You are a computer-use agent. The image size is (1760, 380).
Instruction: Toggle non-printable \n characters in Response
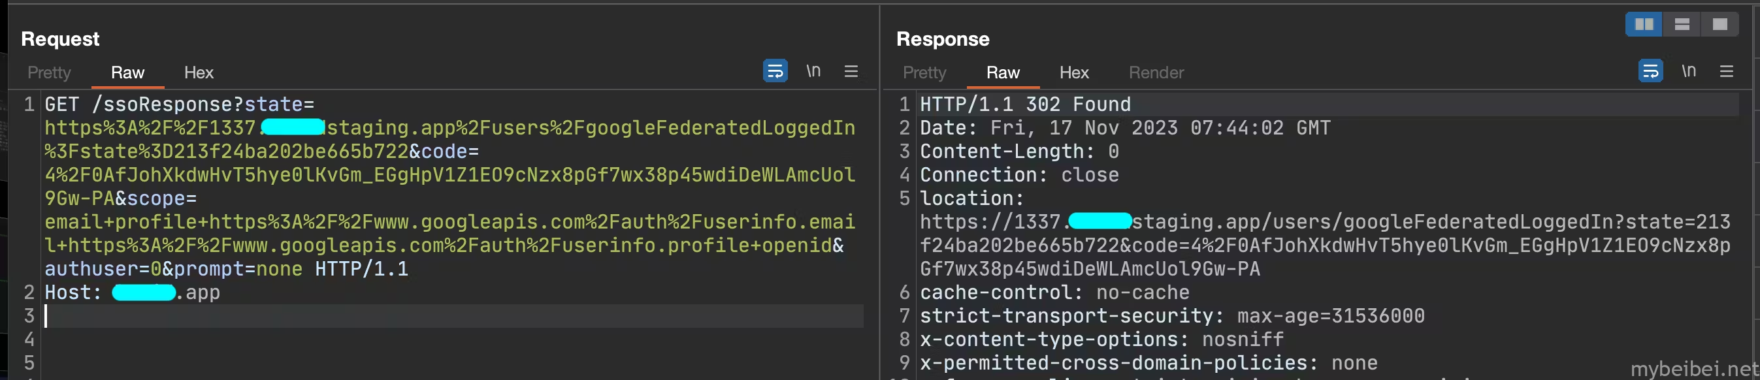click(1688, 71)
